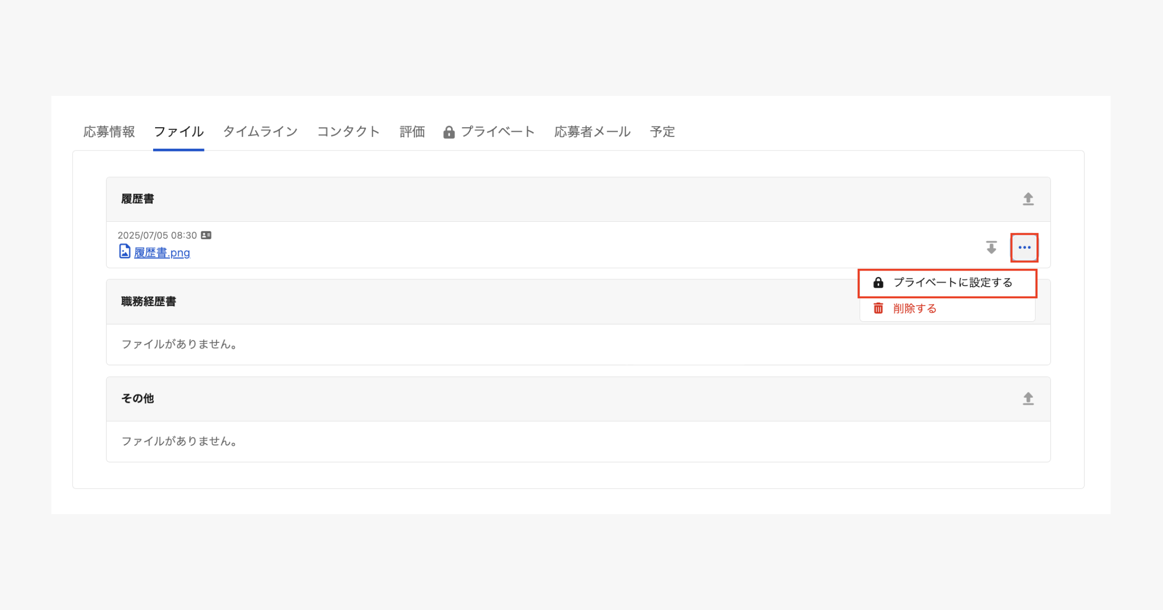Screen dimensions: 1163x610
Task: Go to the コンタクト tab
Action: (348, 132)
